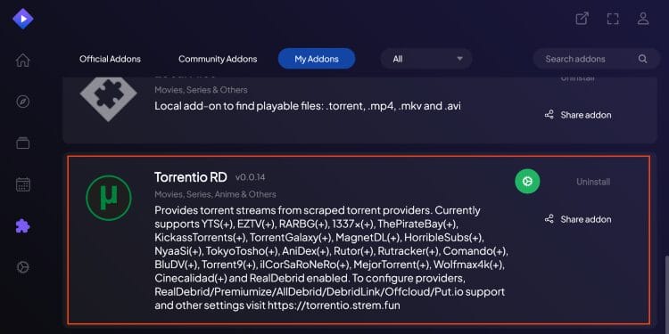
Task: Switch to Official Addons tab
Action: point(110,59)
